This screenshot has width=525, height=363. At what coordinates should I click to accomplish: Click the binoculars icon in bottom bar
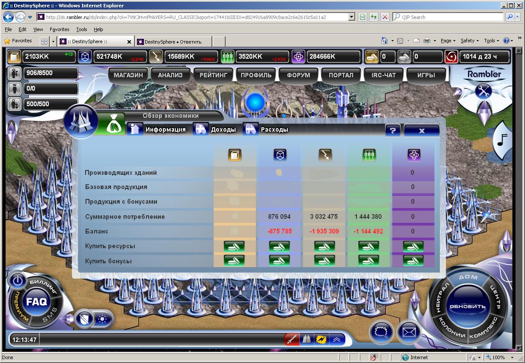[306, 339]
